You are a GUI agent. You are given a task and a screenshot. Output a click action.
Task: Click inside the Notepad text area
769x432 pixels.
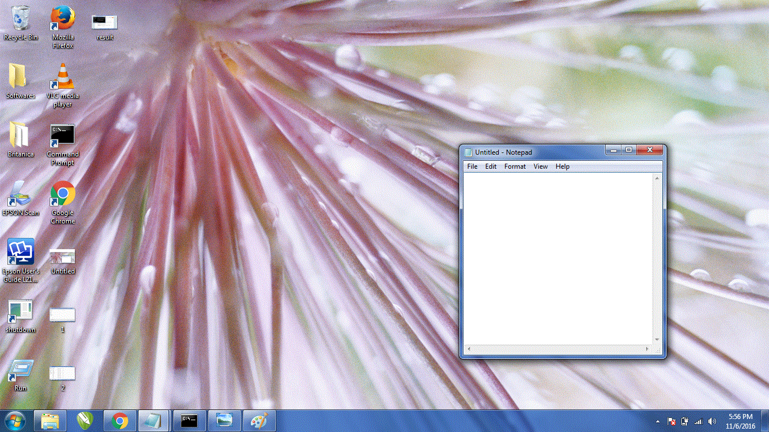pyautogui.click(x=557, y=259)
